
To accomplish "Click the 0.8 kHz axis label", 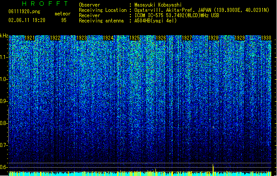I will coord(4,123).
